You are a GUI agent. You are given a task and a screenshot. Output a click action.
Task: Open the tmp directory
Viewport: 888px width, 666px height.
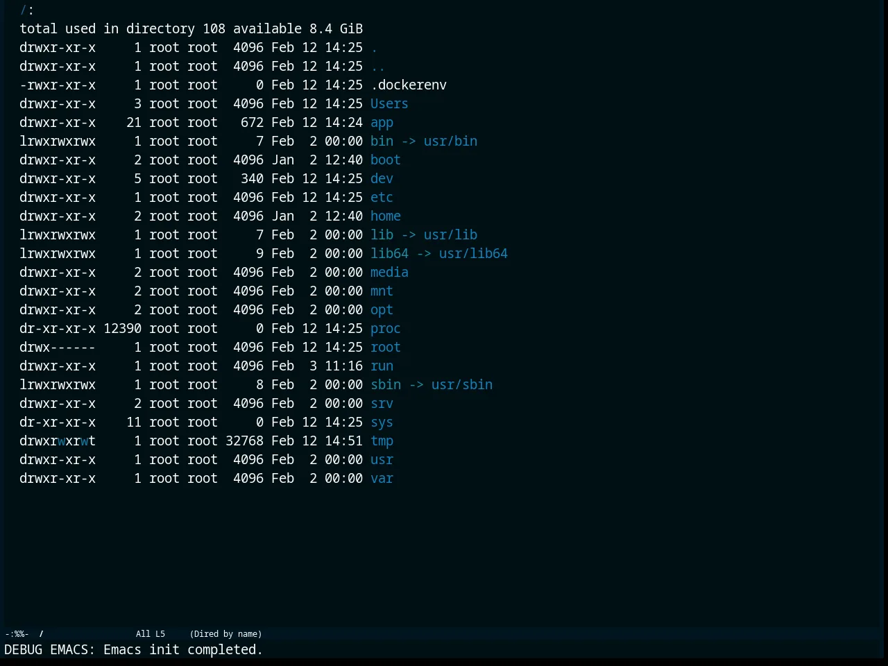point(382,441)
